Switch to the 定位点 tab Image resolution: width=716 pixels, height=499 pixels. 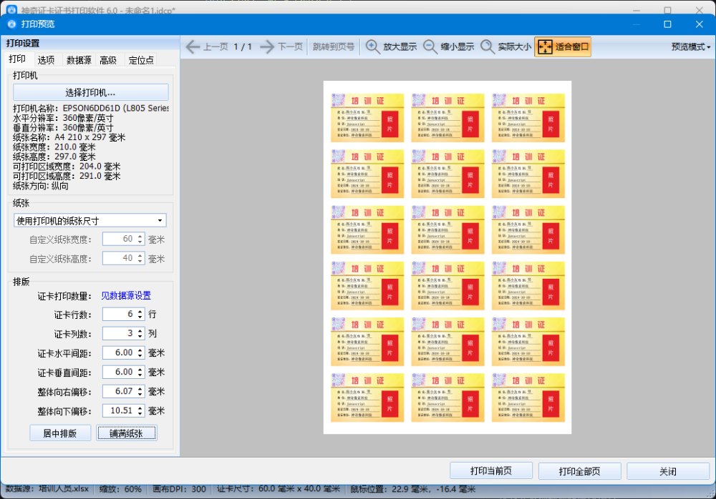(141, 60)
